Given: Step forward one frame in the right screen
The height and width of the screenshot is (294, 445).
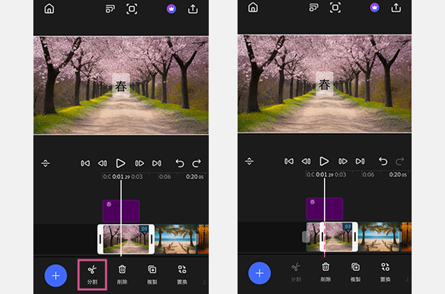Looking at the screenshot, I should [342, 162].
